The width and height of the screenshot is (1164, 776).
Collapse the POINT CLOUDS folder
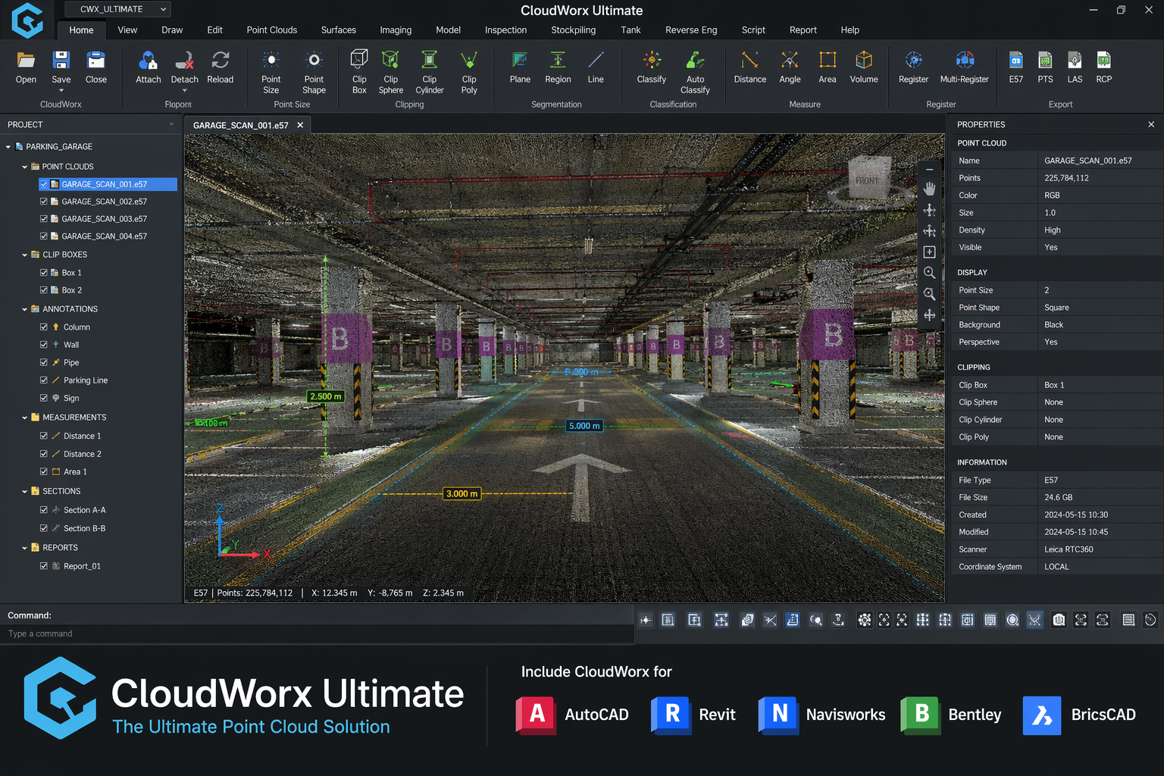pyautogui.click(x=25, y=167)
